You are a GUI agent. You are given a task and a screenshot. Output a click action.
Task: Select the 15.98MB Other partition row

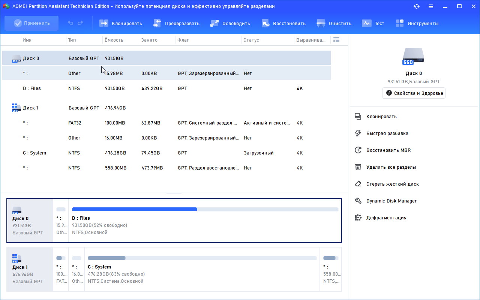point(166,73)
